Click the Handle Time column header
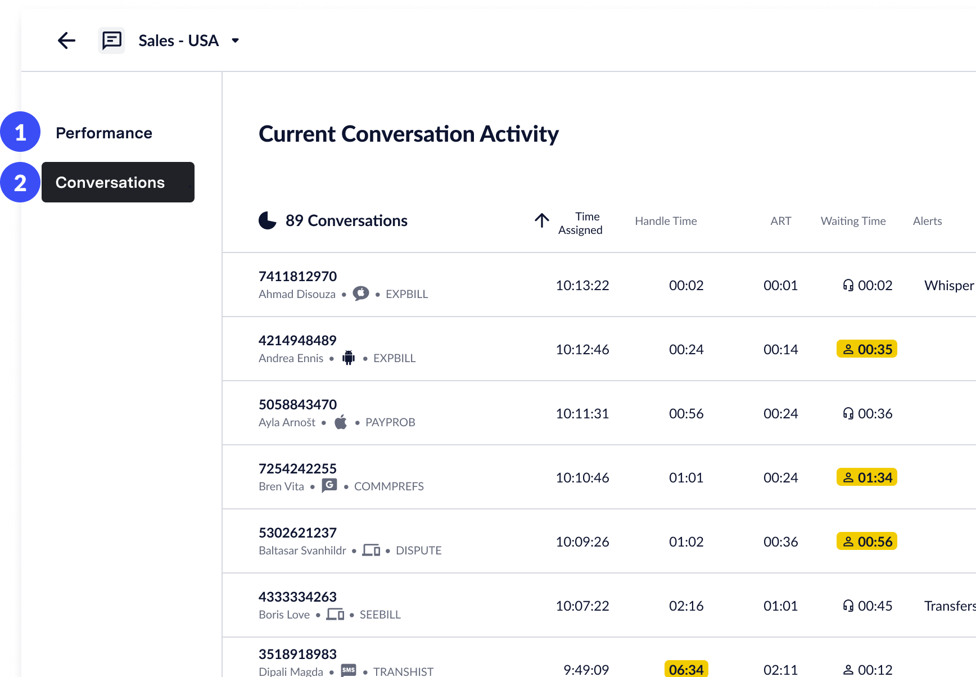Viewport: 976px width, 677px height. point(666,221)
